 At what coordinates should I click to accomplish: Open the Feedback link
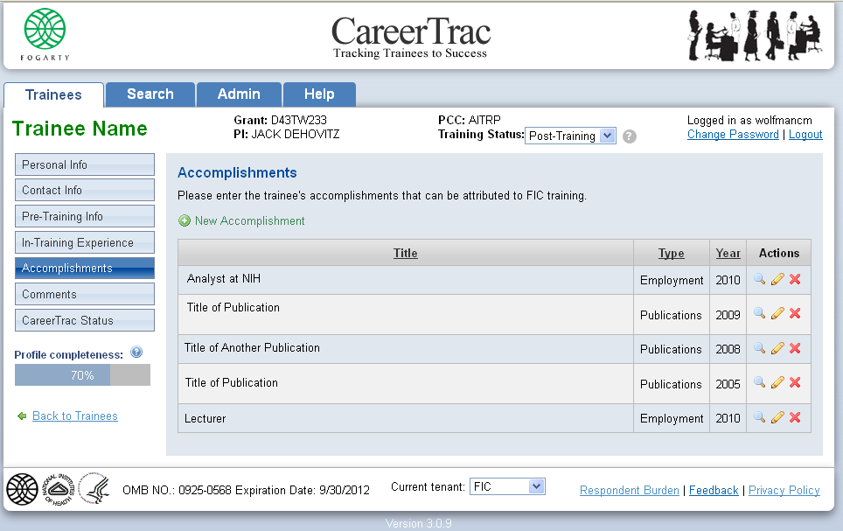pyautogui.click(x=714, y=490)
